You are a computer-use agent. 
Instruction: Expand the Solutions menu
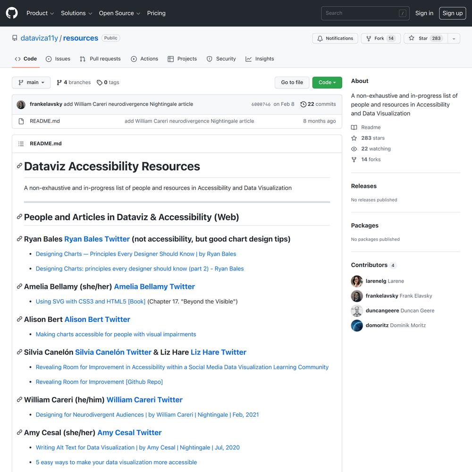[x=76, y=13]
